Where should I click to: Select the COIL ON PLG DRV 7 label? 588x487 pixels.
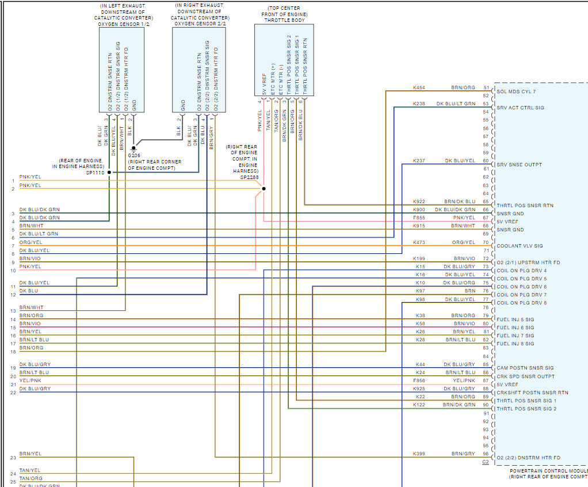[x=522, y=295]
